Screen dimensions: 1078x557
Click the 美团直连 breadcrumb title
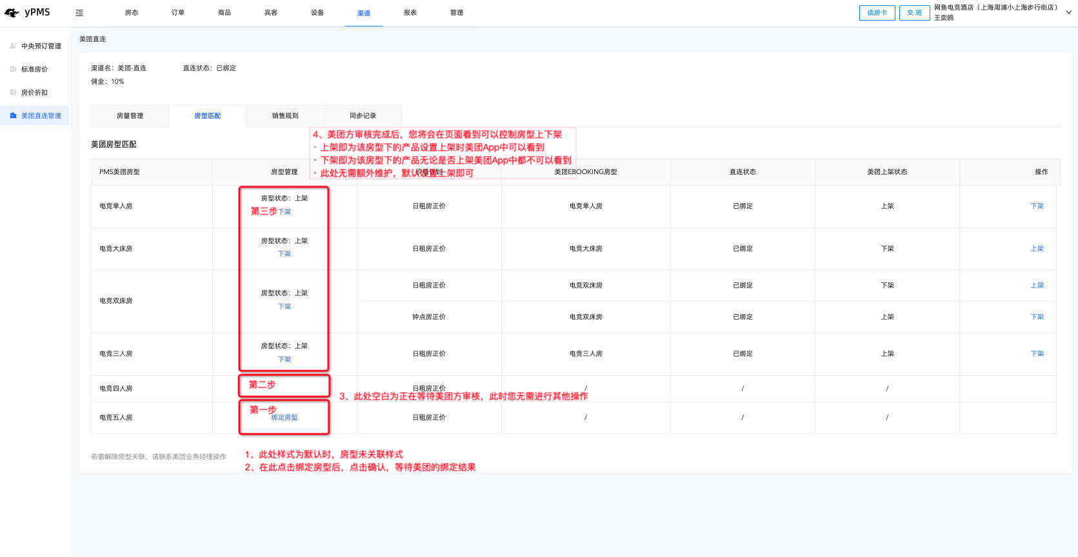pyautogui.click(x=93, y=39)
